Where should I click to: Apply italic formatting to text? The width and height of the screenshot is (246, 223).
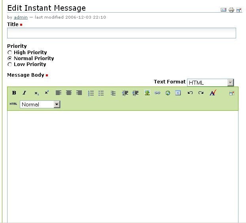click(x=24, y=93)
